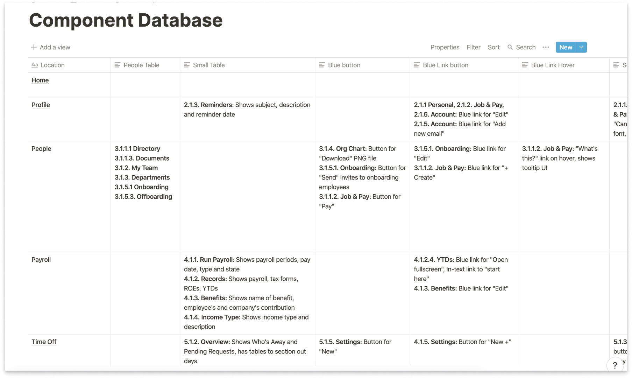Click the text icon in Small Table header
632x378 pixels.
187,65
